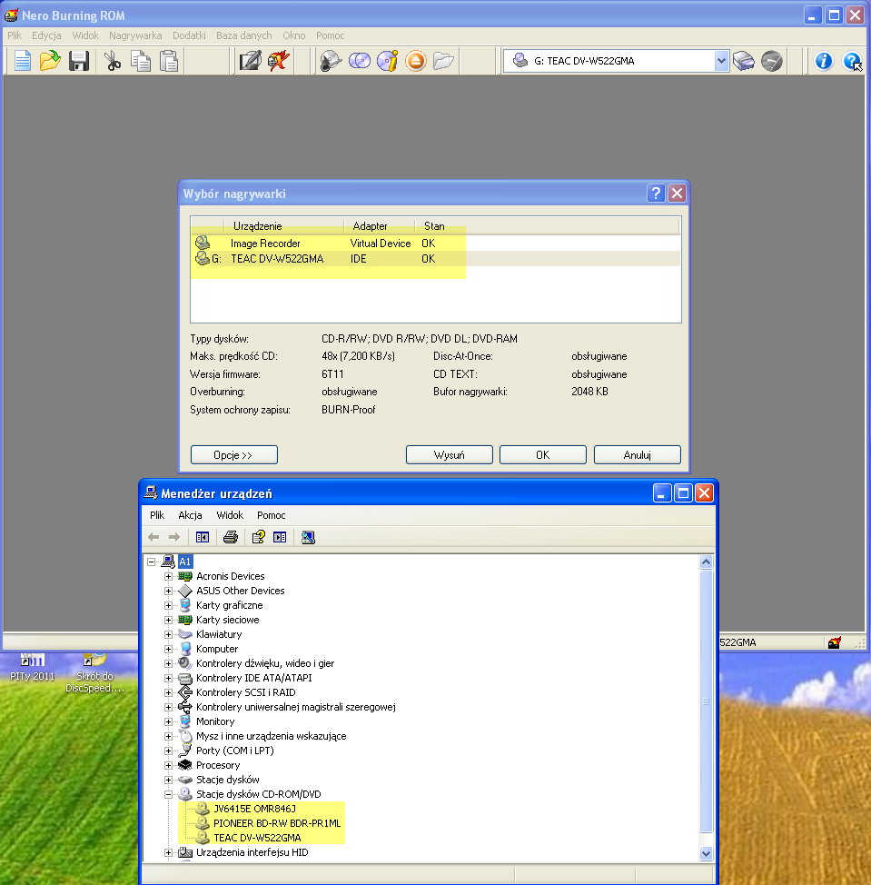Click the Disc info icon
The image size is (871, 885).
pos(388,61)
